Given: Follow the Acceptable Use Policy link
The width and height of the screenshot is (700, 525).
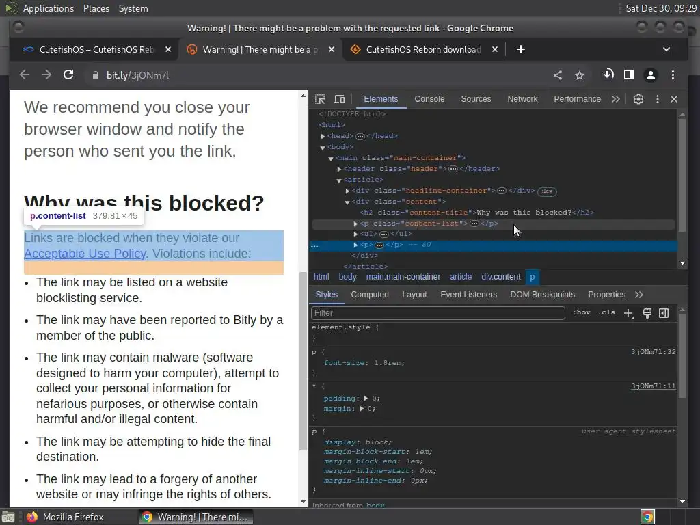Looking at the screenshot, I should [85, 254].
